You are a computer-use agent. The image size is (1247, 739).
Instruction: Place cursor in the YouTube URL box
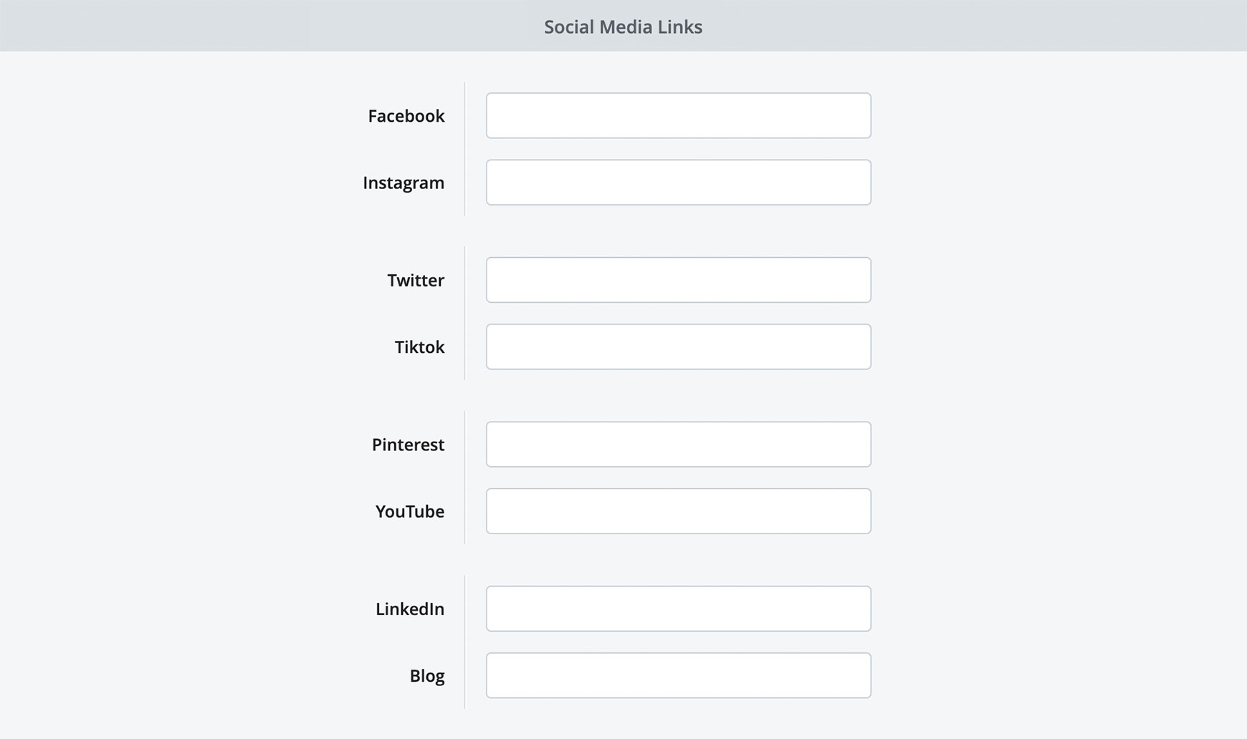click(678, 511)
